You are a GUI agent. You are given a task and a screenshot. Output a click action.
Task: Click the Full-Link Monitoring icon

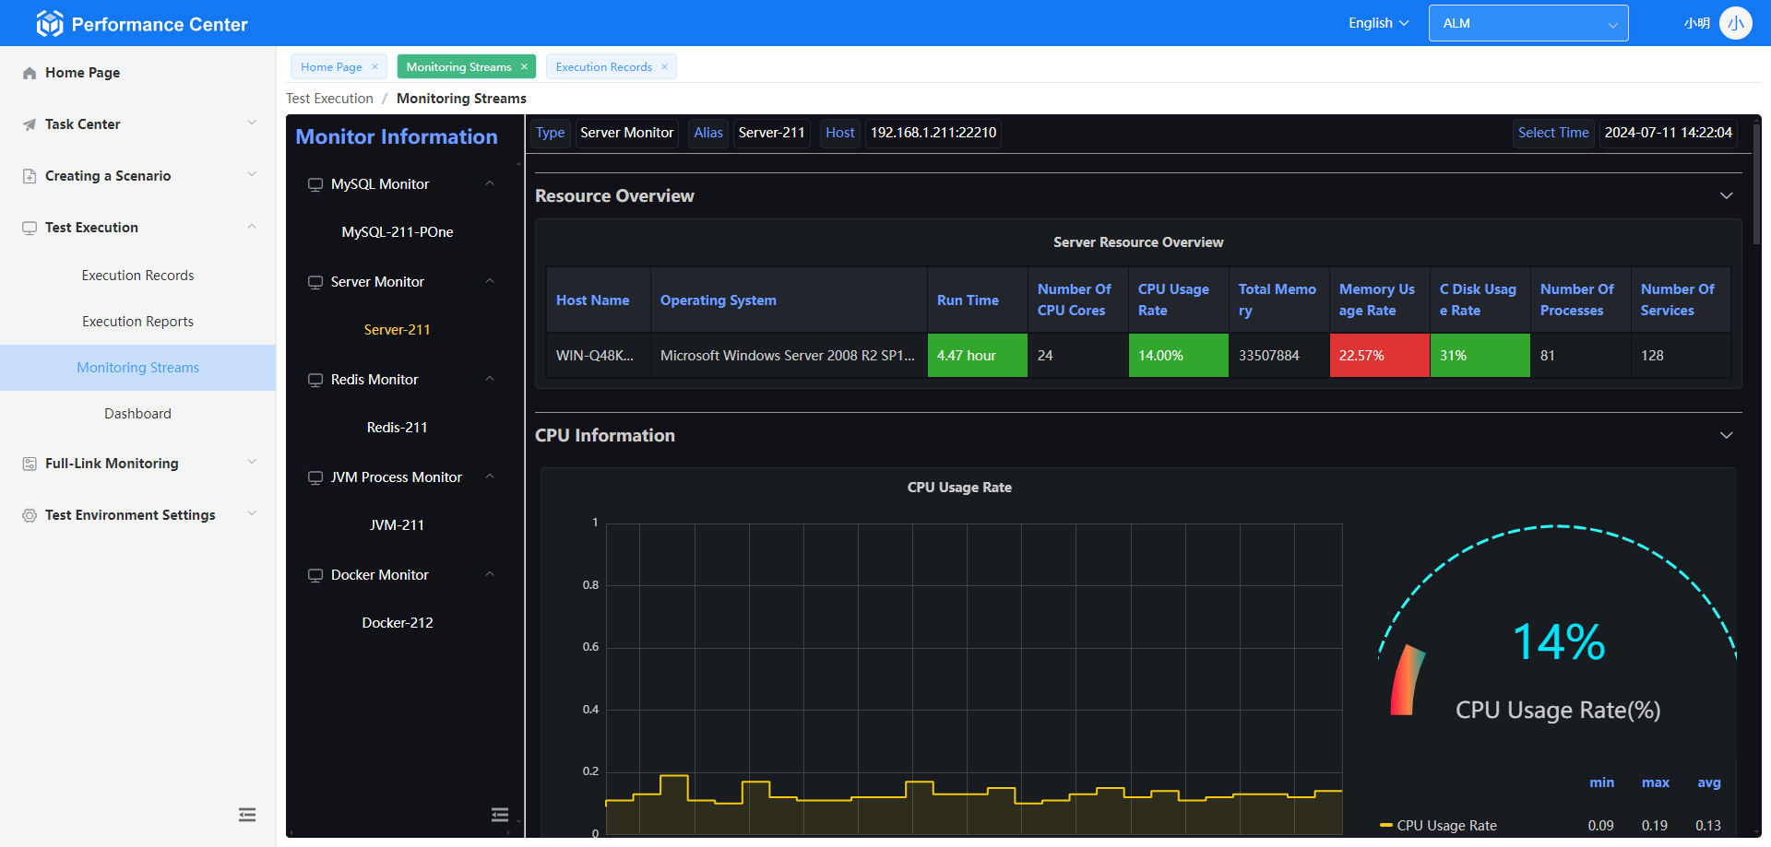[30, 464]
